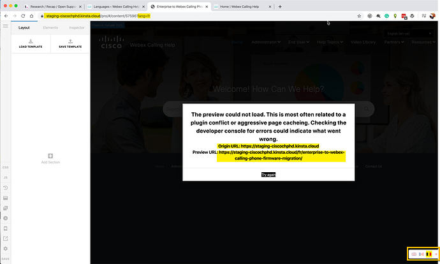Select the Belgium flag language
The width and height of the screenshot is (440, 264).
429,254
